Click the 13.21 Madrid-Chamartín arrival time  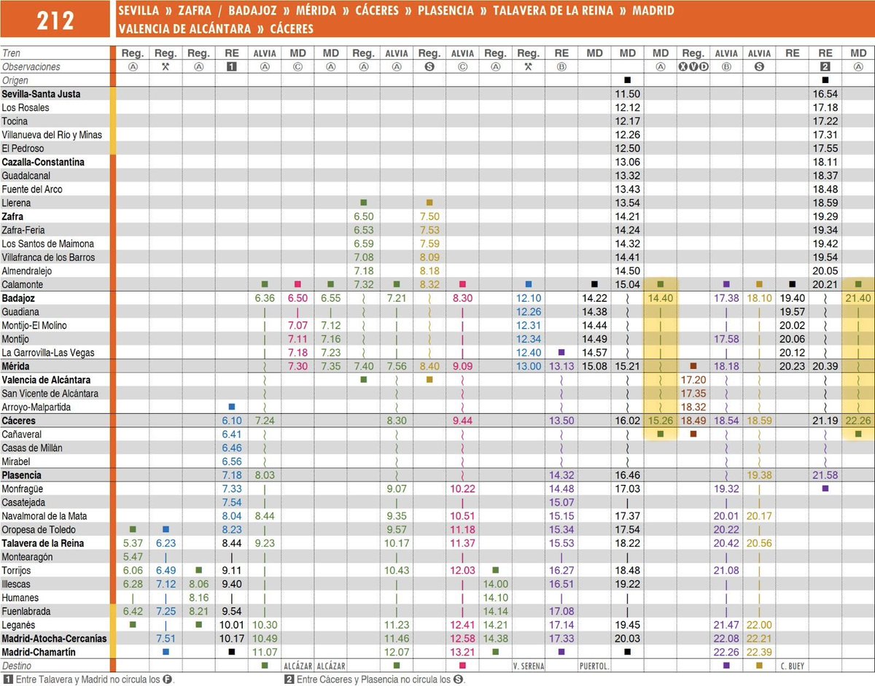tap(462, 652)
